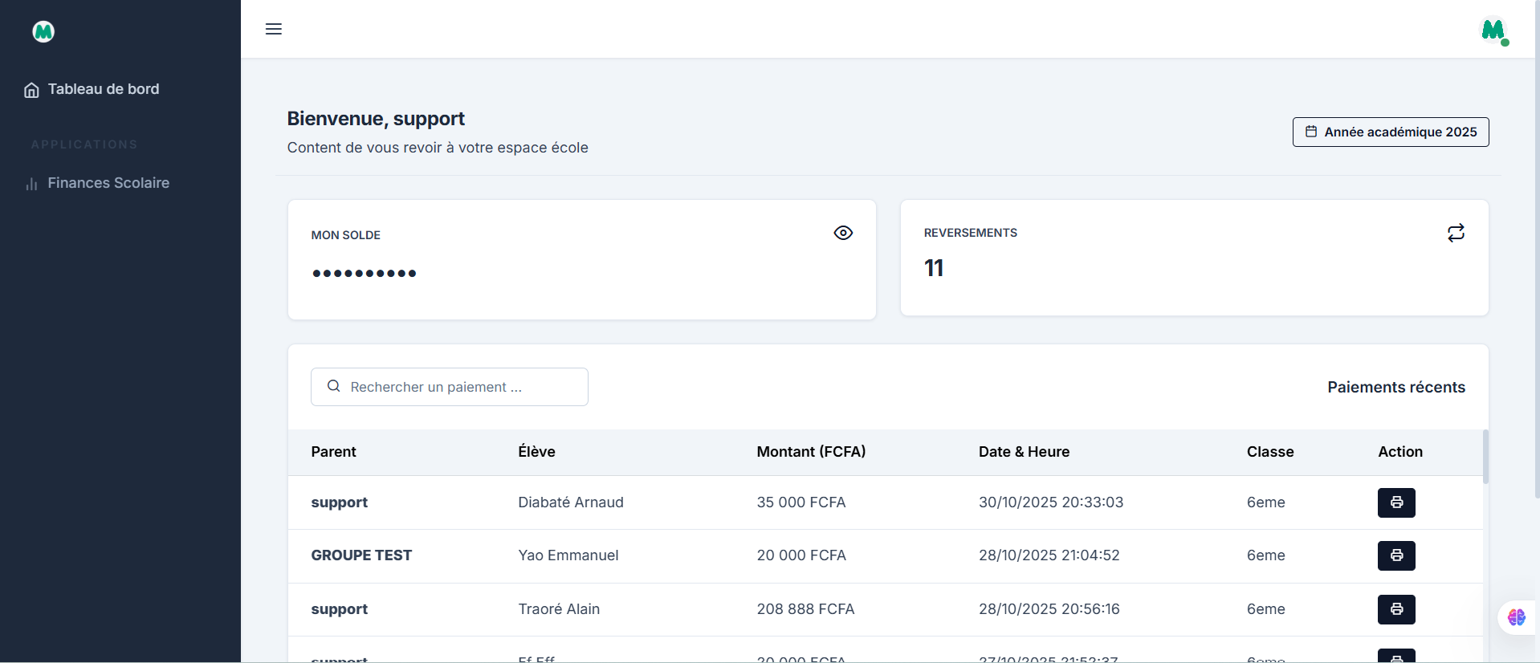Click the Reversements transfer arrows icon

(x=1455, y=233)
